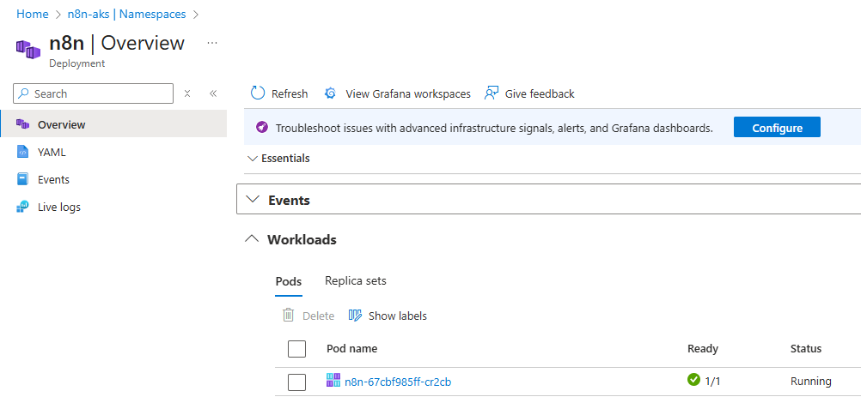Open the Live logs menu item
This screenshot has height=397, width=861.
click(113, 207)
